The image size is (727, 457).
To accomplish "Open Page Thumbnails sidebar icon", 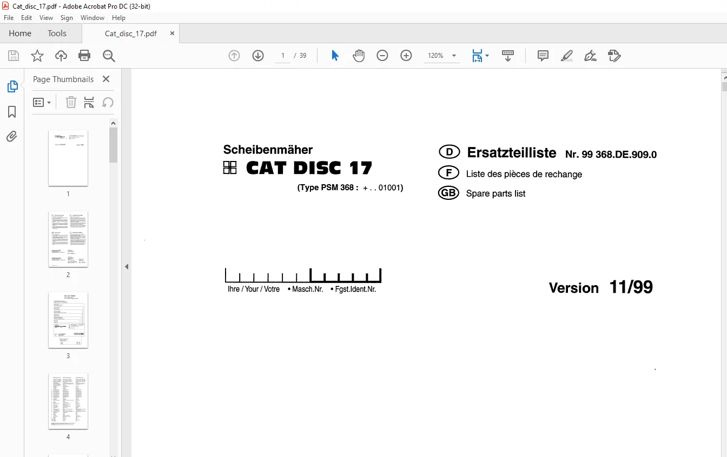I will [12, 86].
